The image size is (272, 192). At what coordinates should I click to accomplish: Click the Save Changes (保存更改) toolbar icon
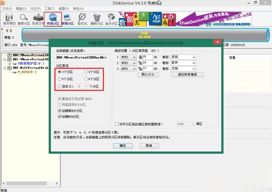(x=9, y=19)
